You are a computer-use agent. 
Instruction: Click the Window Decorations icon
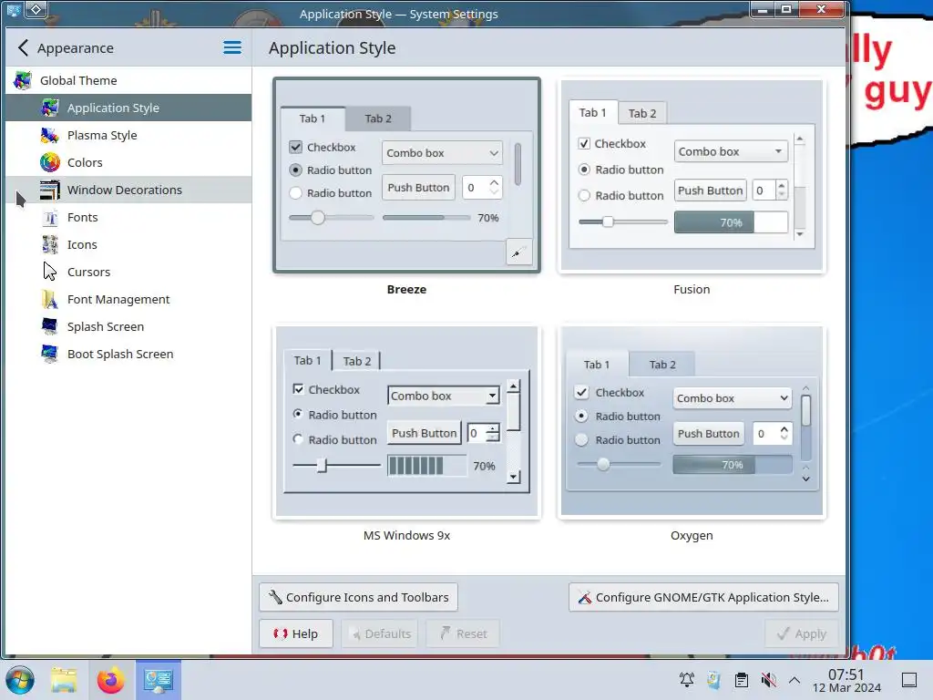coord(50,190)
